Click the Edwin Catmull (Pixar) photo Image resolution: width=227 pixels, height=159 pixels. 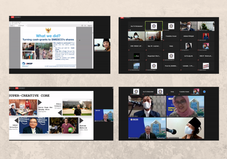pos(77,107)
